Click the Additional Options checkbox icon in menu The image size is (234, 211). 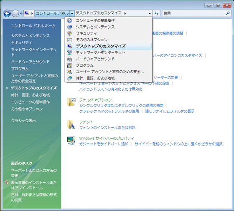point(69,40)
